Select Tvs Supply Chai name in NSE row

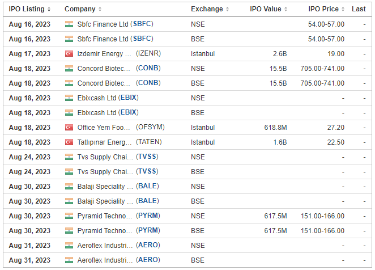[105, 157]
